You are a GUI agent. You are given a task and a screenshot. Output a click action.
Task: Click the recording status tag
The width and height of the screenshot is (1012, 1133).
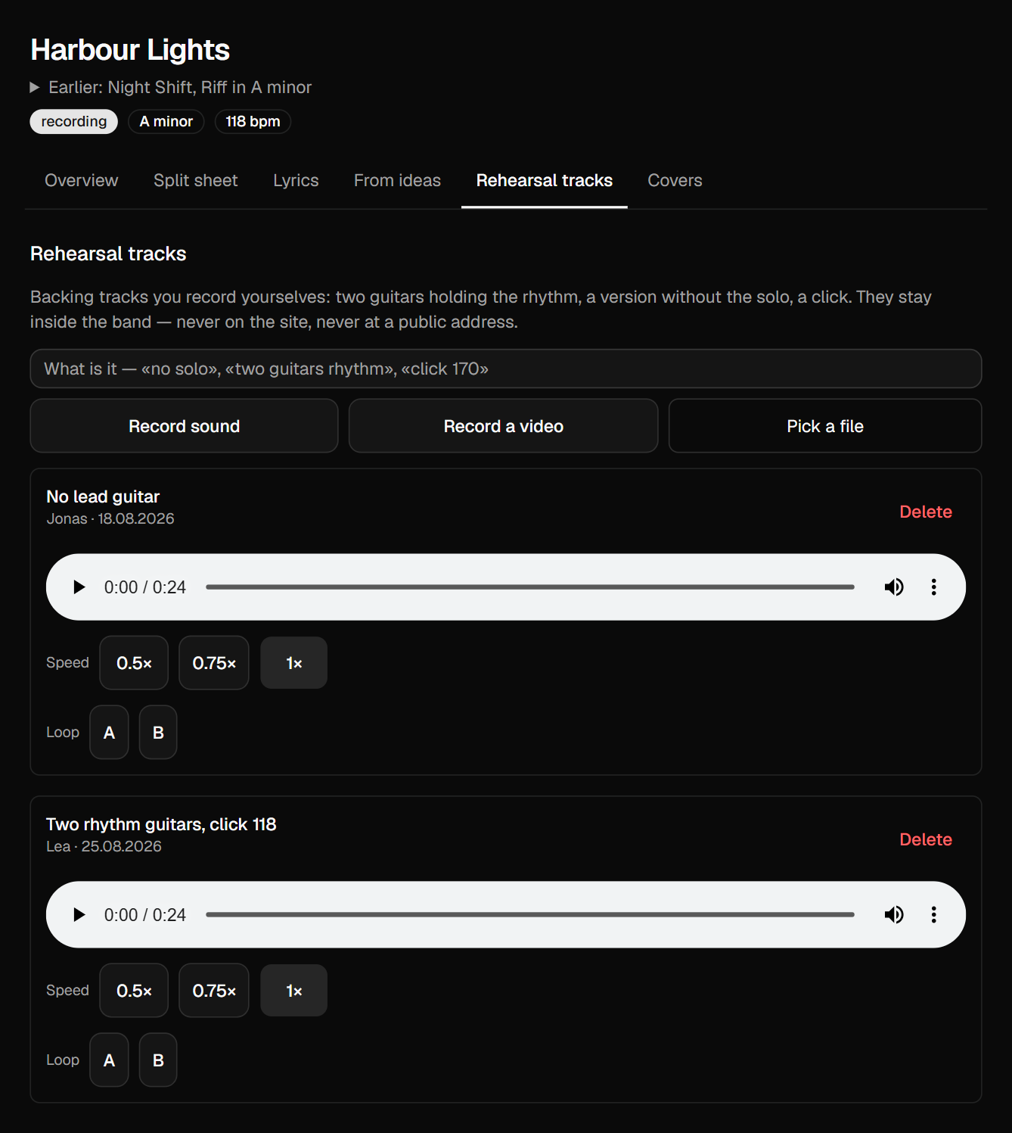(x=74, y=122)
